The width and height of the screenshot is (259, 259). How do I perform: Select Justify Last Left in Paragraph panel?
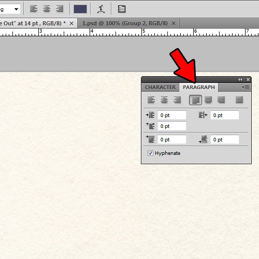coord(195,100)
